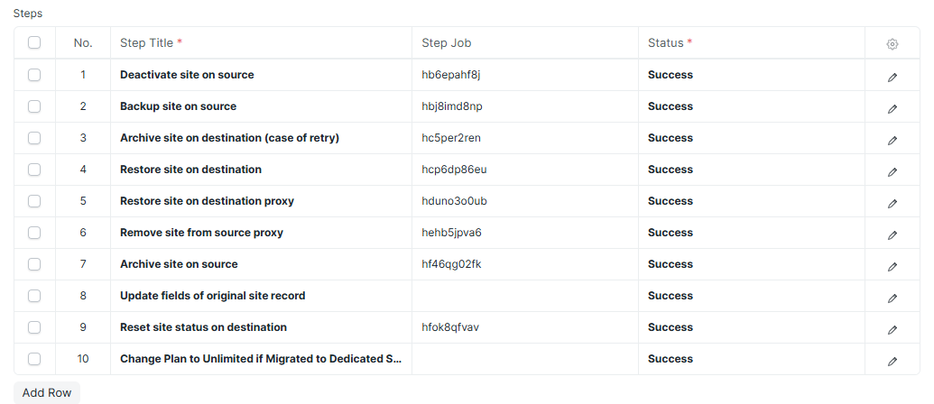934x404 pixels.
Task: Click the pencil icon for 'Archive site on source'
Action: pos(892,267)
